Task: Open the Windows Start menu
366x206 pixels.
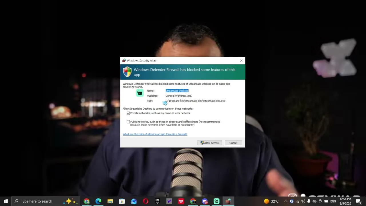Action: pos(6,201)
